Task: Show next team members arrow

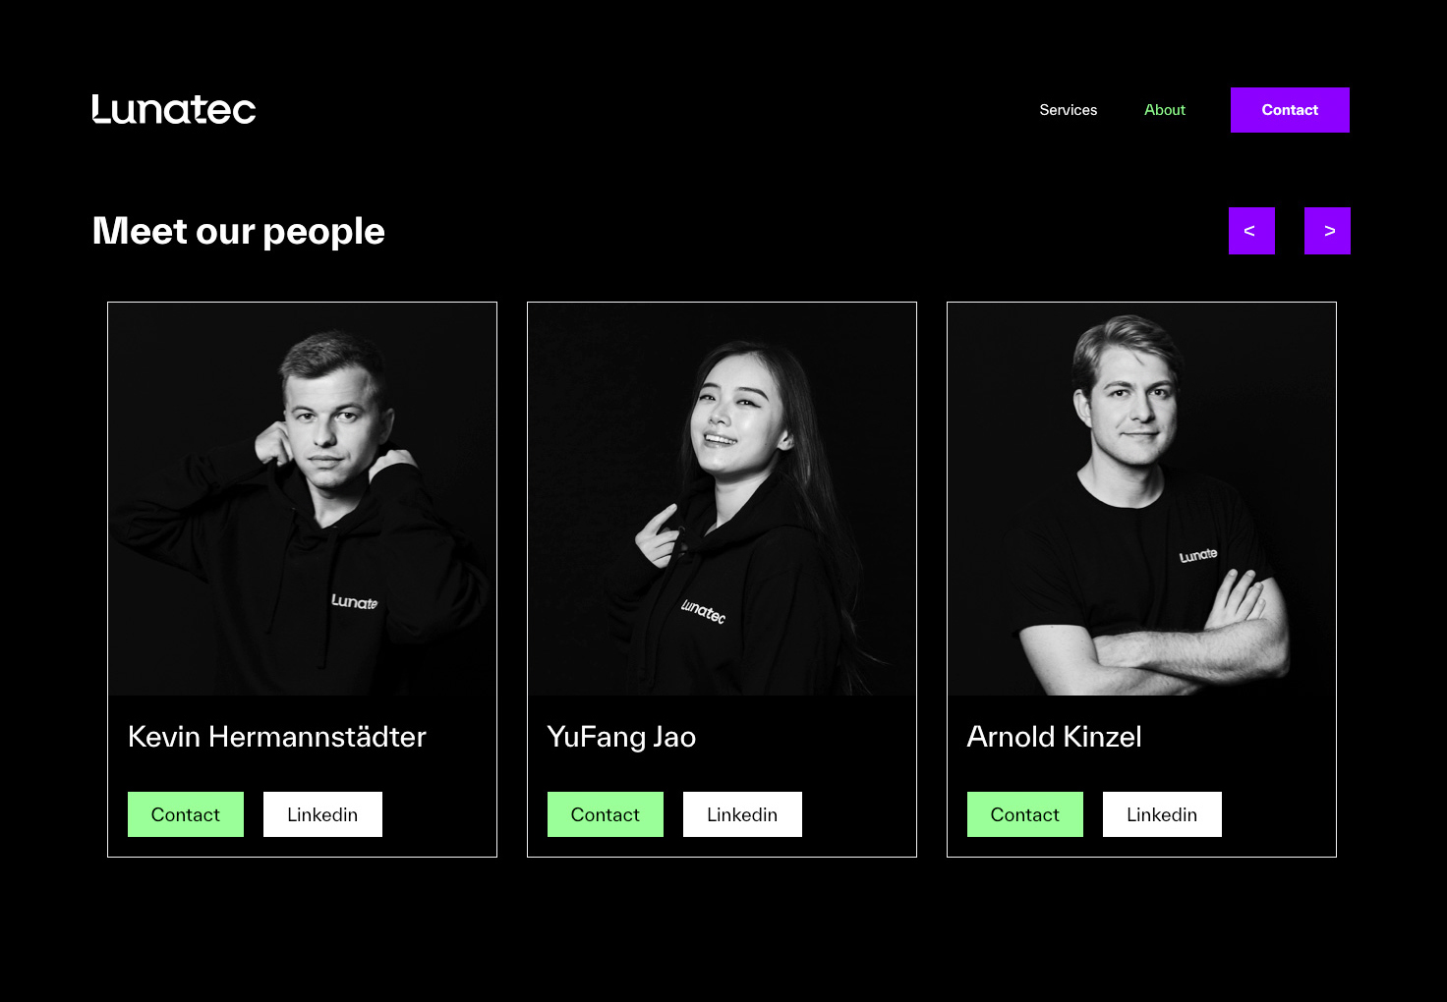Action: (1327, 231)
